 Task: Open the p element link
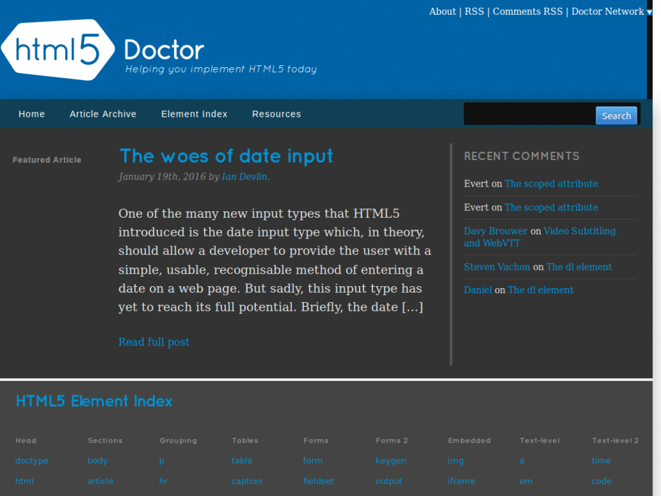click(162, 461)
